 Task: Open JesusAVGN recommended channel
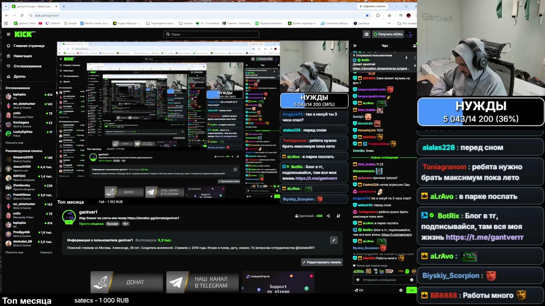29,168
